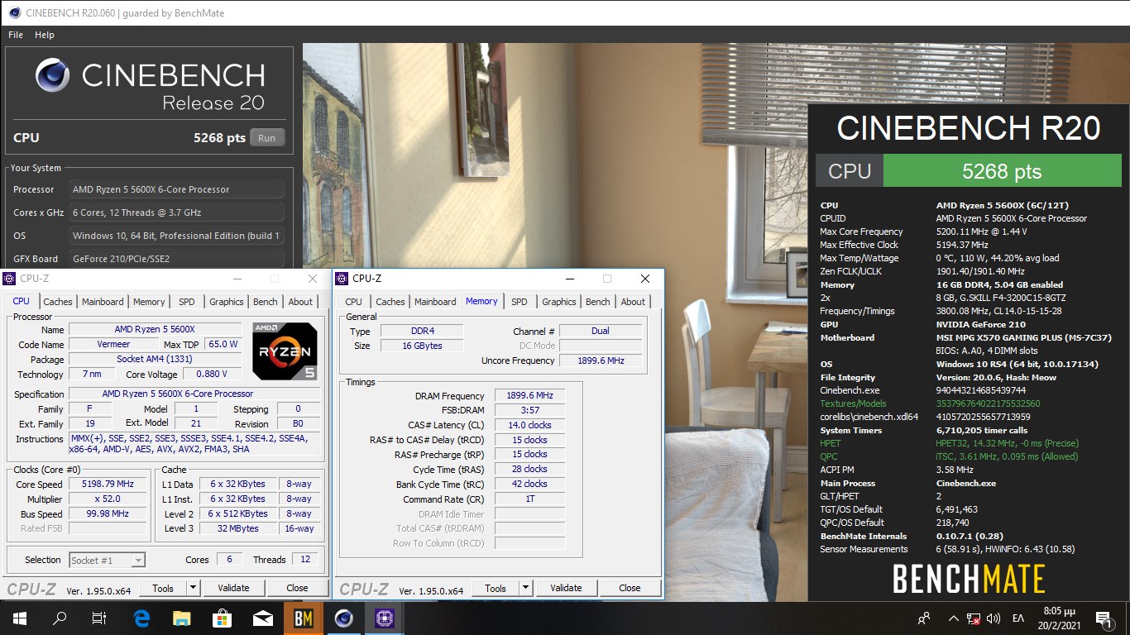Launch Microsoft Edge from taskbar

point(141,618)
